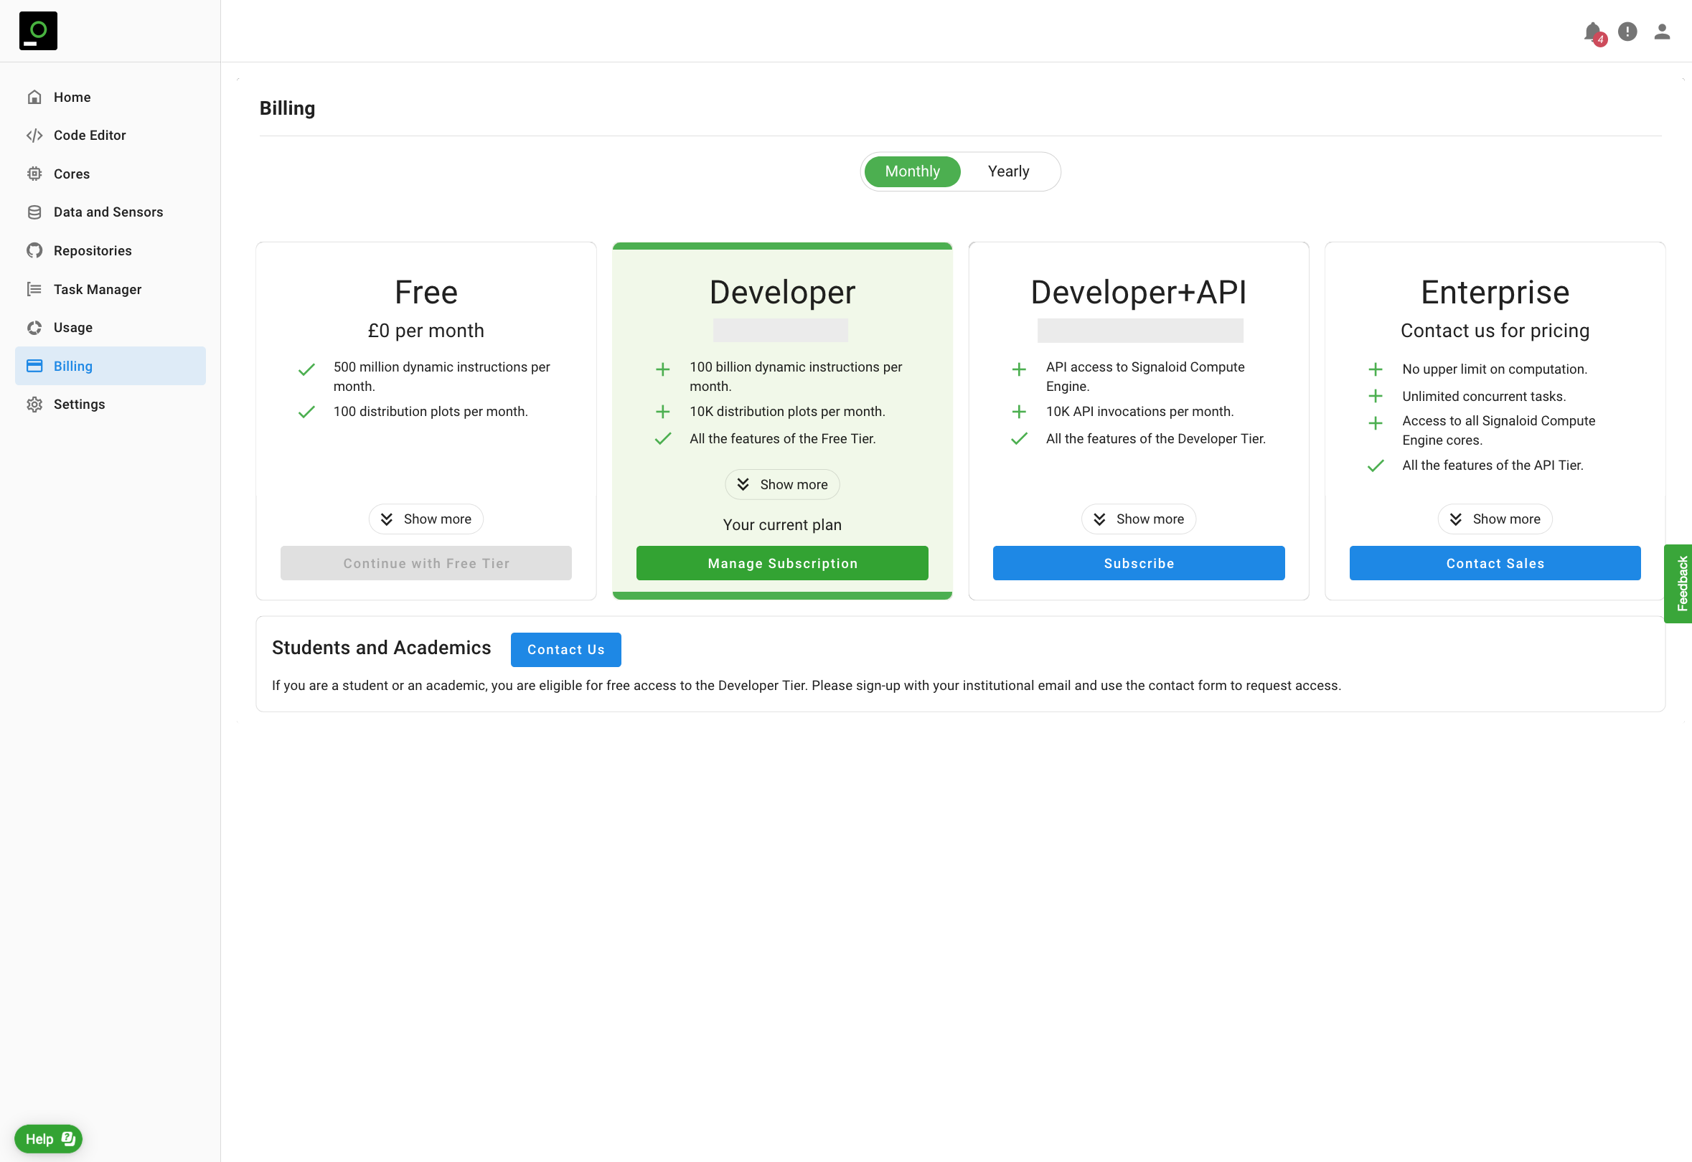1692x1162 pixels.
Task: Open Settings from the sidebar
Action: click(x=79, y=404)
